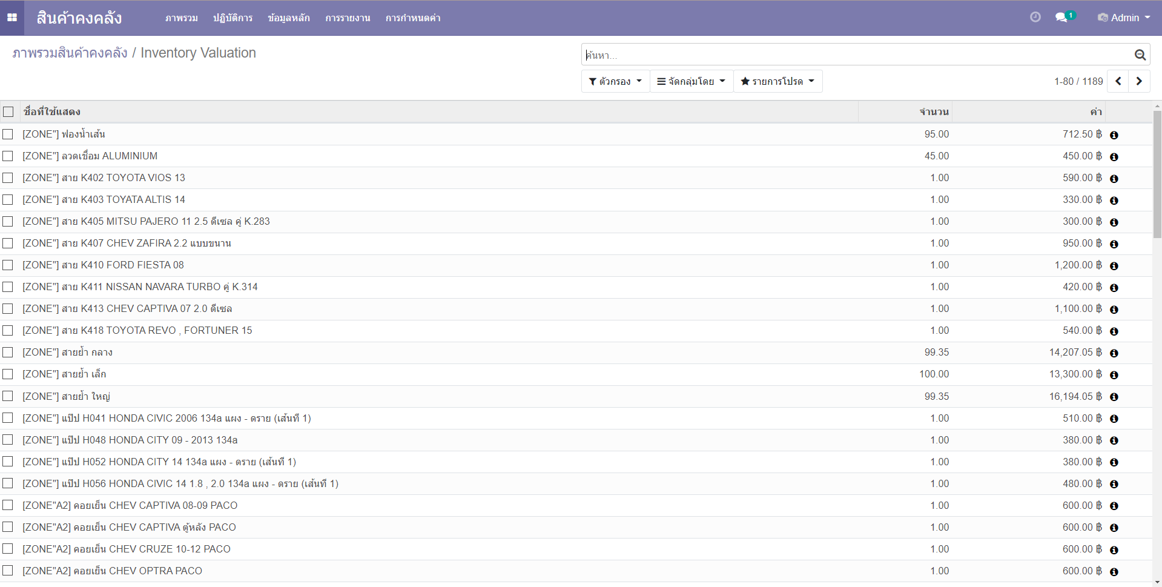1162x587 pixels.
Task: Open the conversations chat icon
Action: (x=1061, y=18)
